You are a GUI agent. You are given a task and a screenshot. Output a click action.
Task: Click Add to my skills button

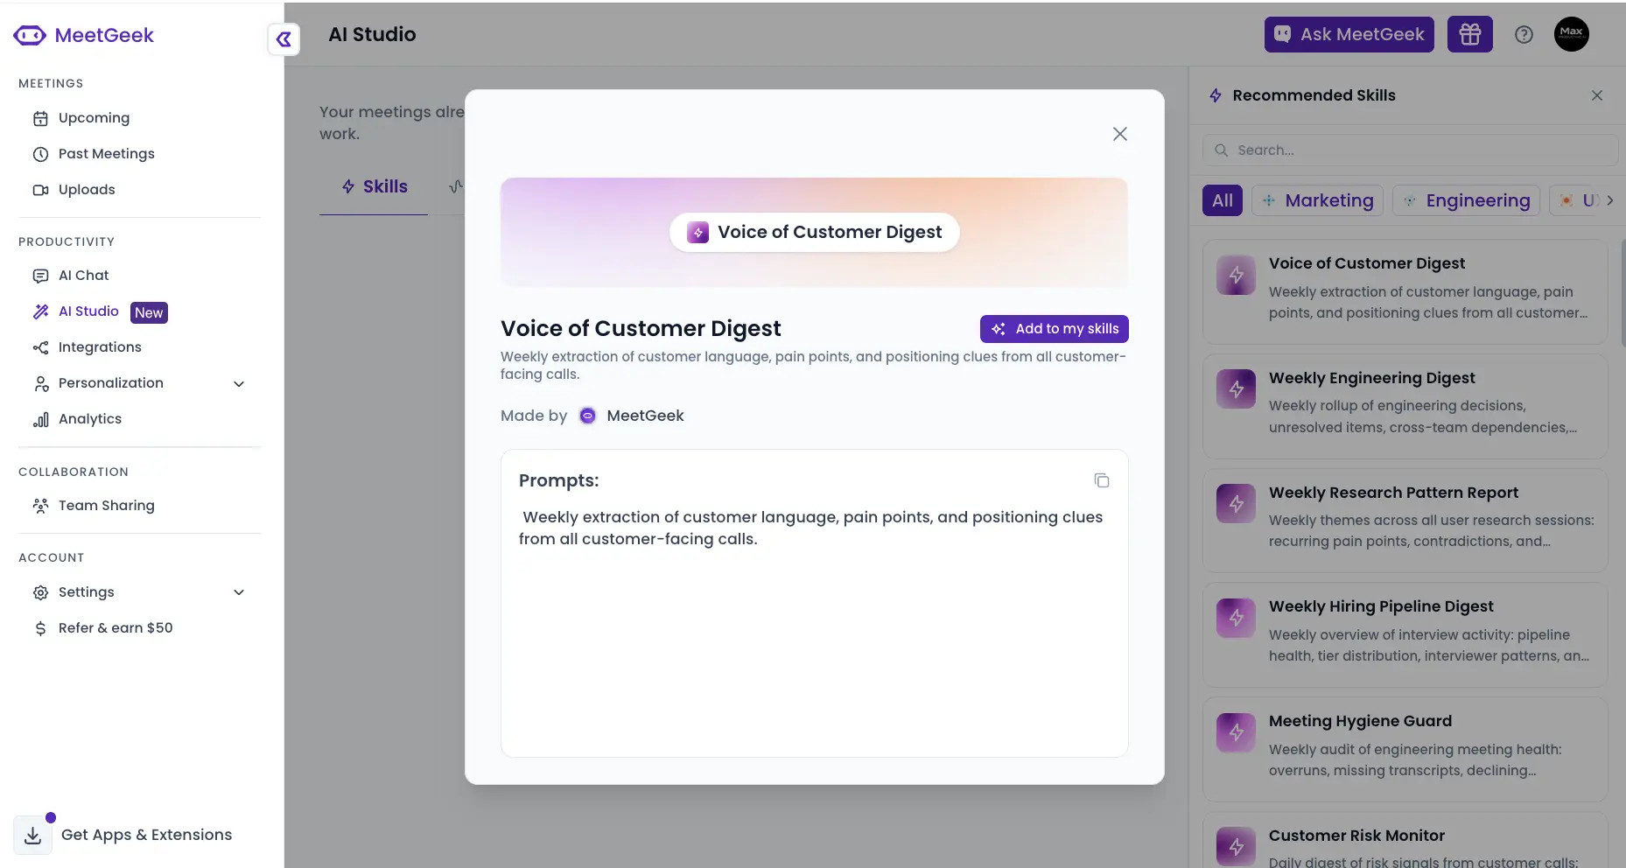point(1054,328)
